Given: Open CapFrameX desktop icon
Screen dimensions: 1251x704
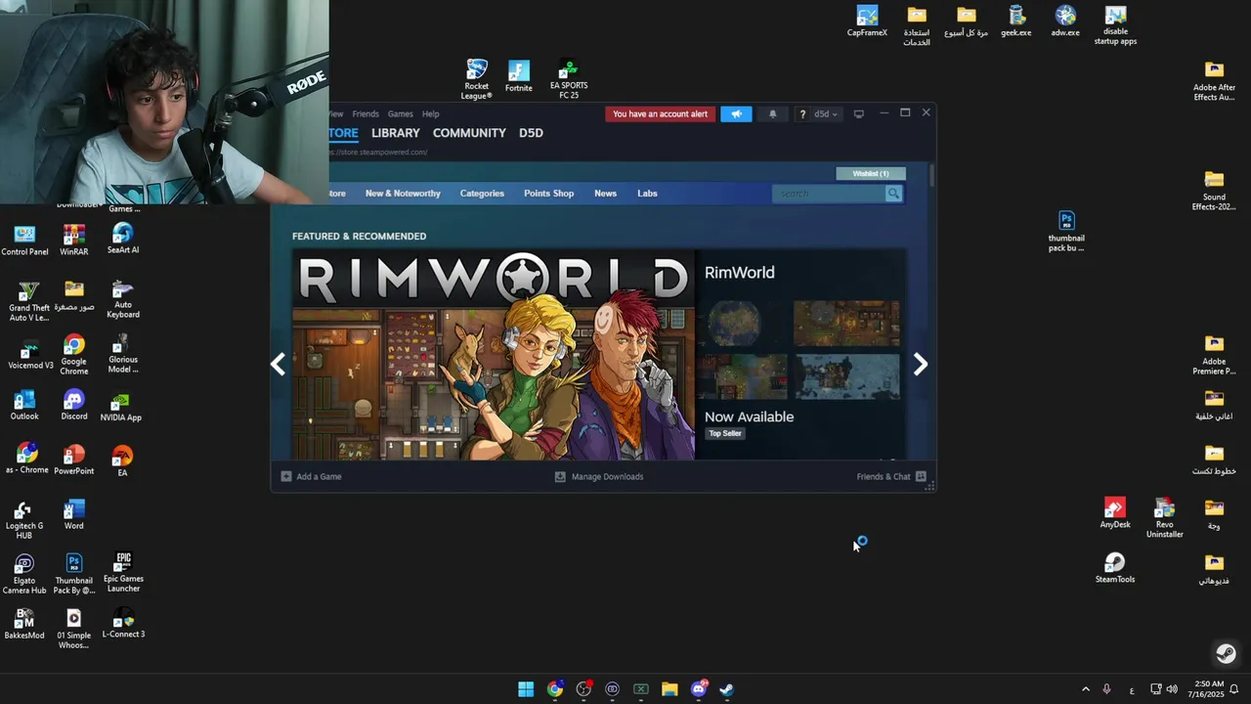Looking at the screenshot, I should (867, 21).
